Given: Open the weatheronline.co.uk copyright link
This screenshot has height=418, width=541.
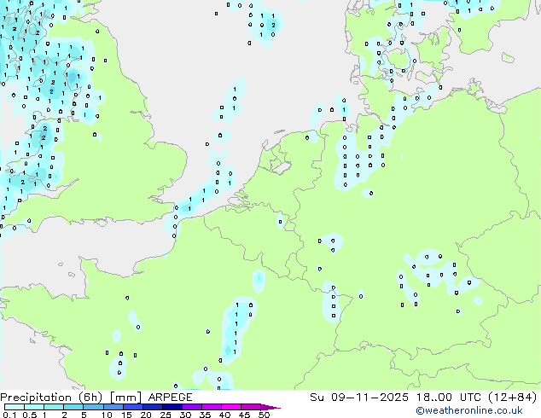Looking at the screenshot, I should [x=469, y=410].
